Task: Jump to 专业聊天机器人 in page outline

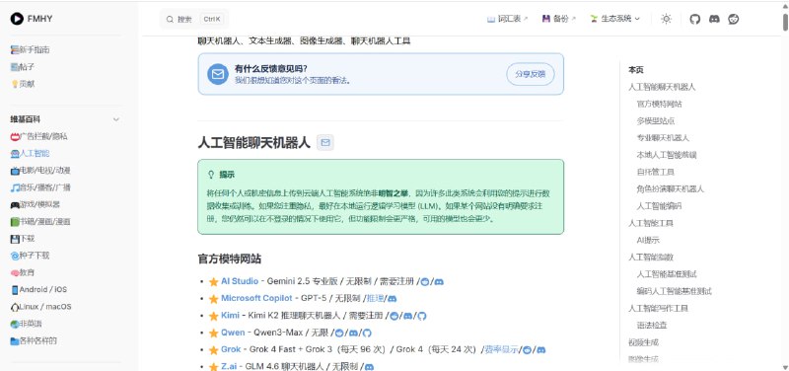Action: (663, 138)
